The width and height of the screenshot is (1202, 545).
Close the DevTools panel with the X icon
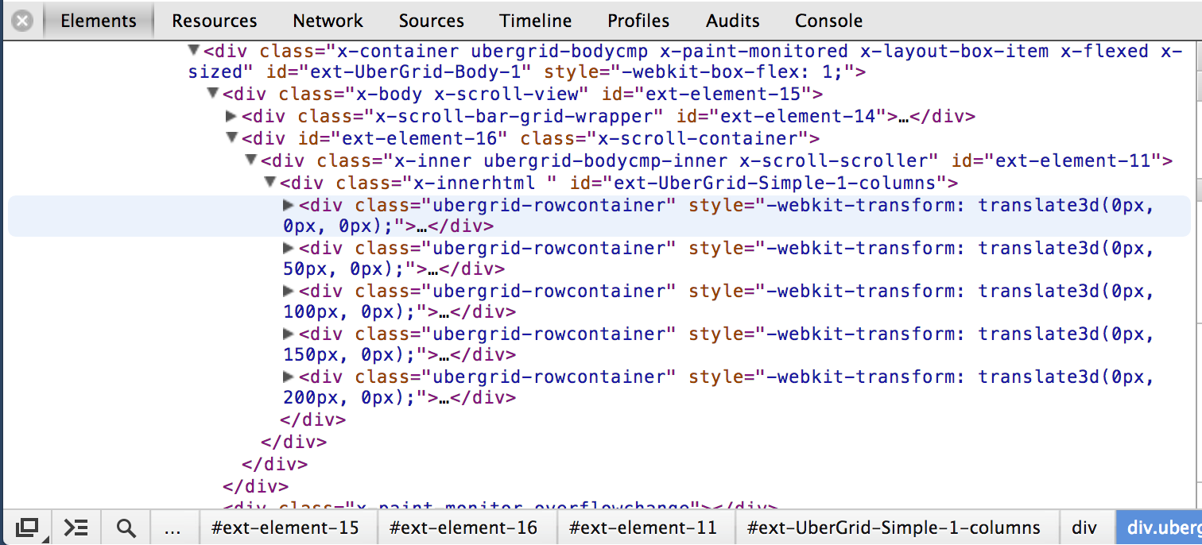23,21
